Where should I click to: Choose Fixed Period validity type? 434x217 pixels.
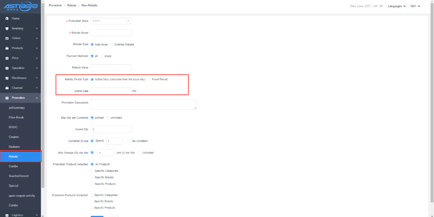coord(150,79)
